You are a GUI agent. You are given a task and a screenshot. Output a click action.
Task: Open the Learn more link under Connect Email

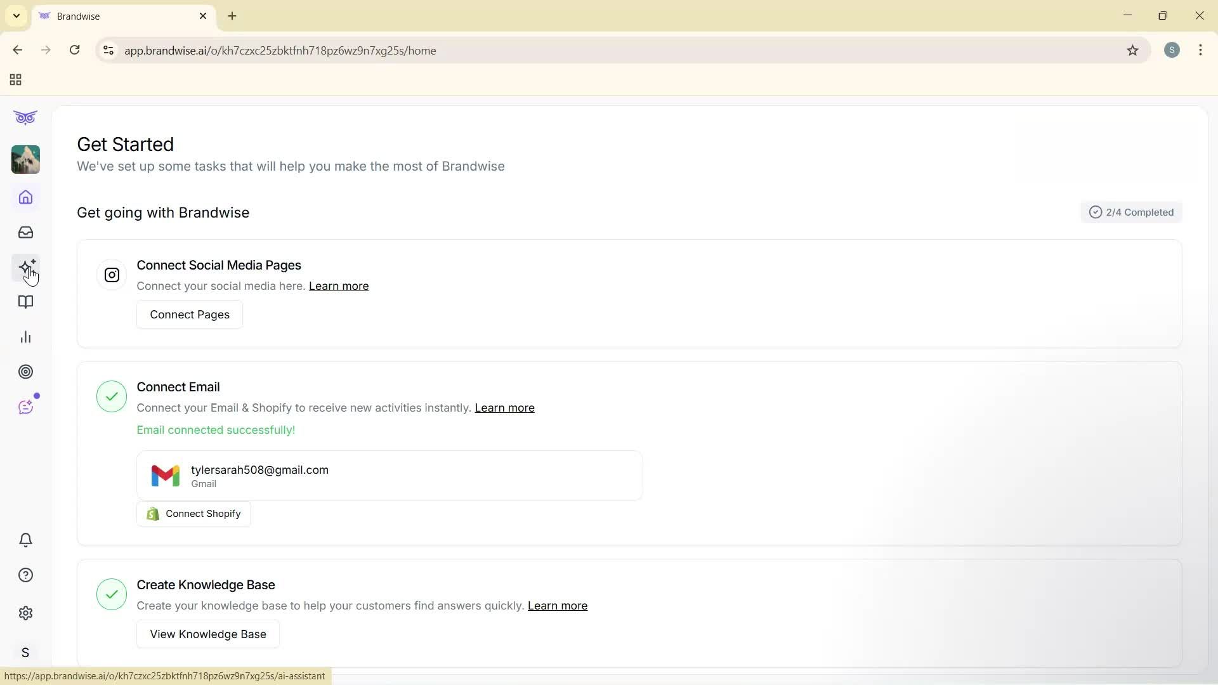(504, 408)
